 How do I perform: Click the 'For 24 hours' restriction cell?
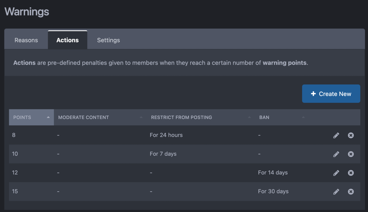[166, 135]
